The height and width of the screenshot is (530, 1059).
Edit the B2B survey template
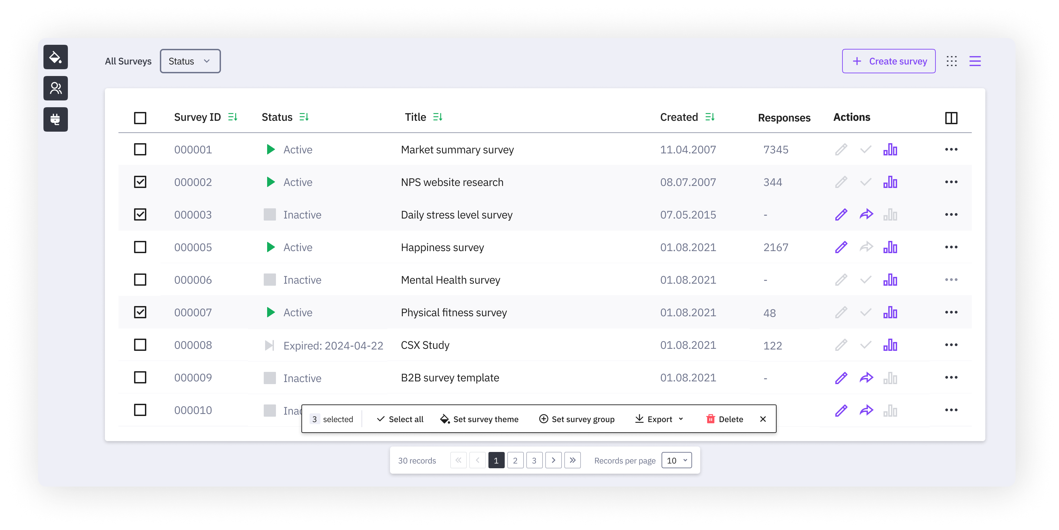coord(841,378)
